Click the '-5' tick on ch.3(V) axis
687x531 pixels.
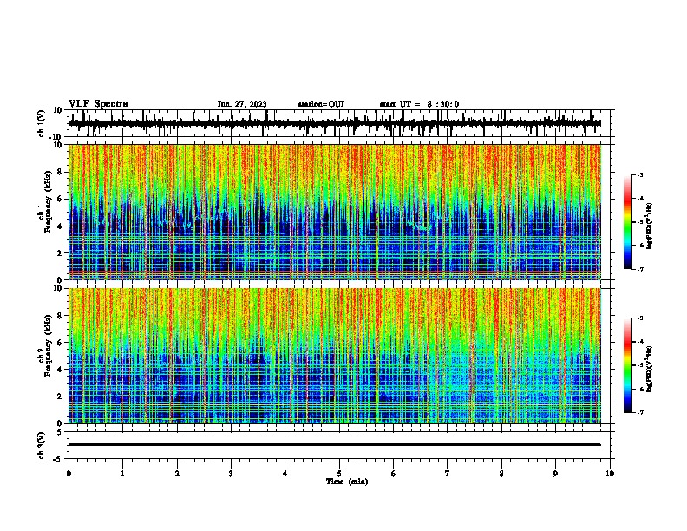[59, 459]
